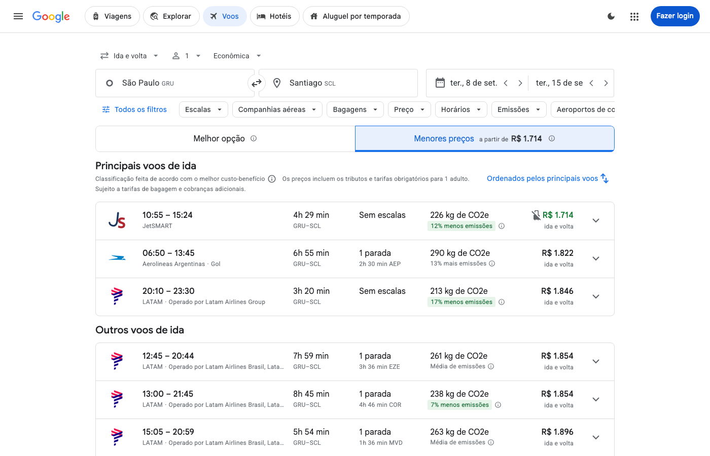Show info for 12% menos emissões

point(502,226)
